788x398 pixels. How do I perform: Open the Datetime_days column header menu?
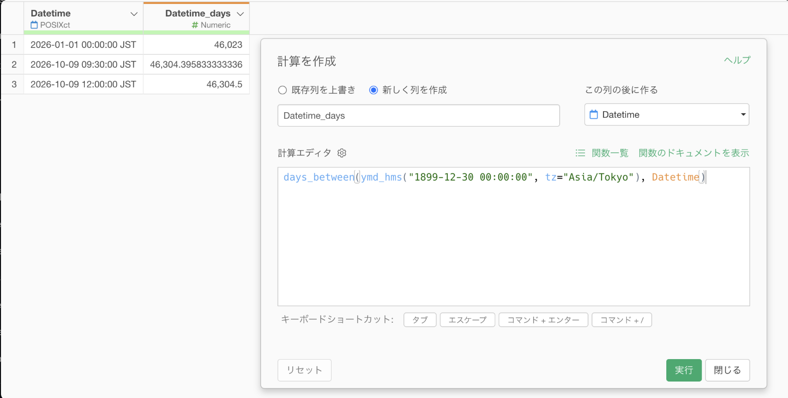pos(240,14)
